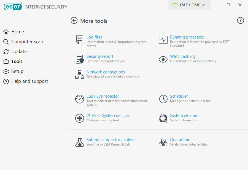Image resolution: width=248 pixels, height=170 pixels.
Task: Click 'Safely stored infected files' description
Action: point(189,144)
